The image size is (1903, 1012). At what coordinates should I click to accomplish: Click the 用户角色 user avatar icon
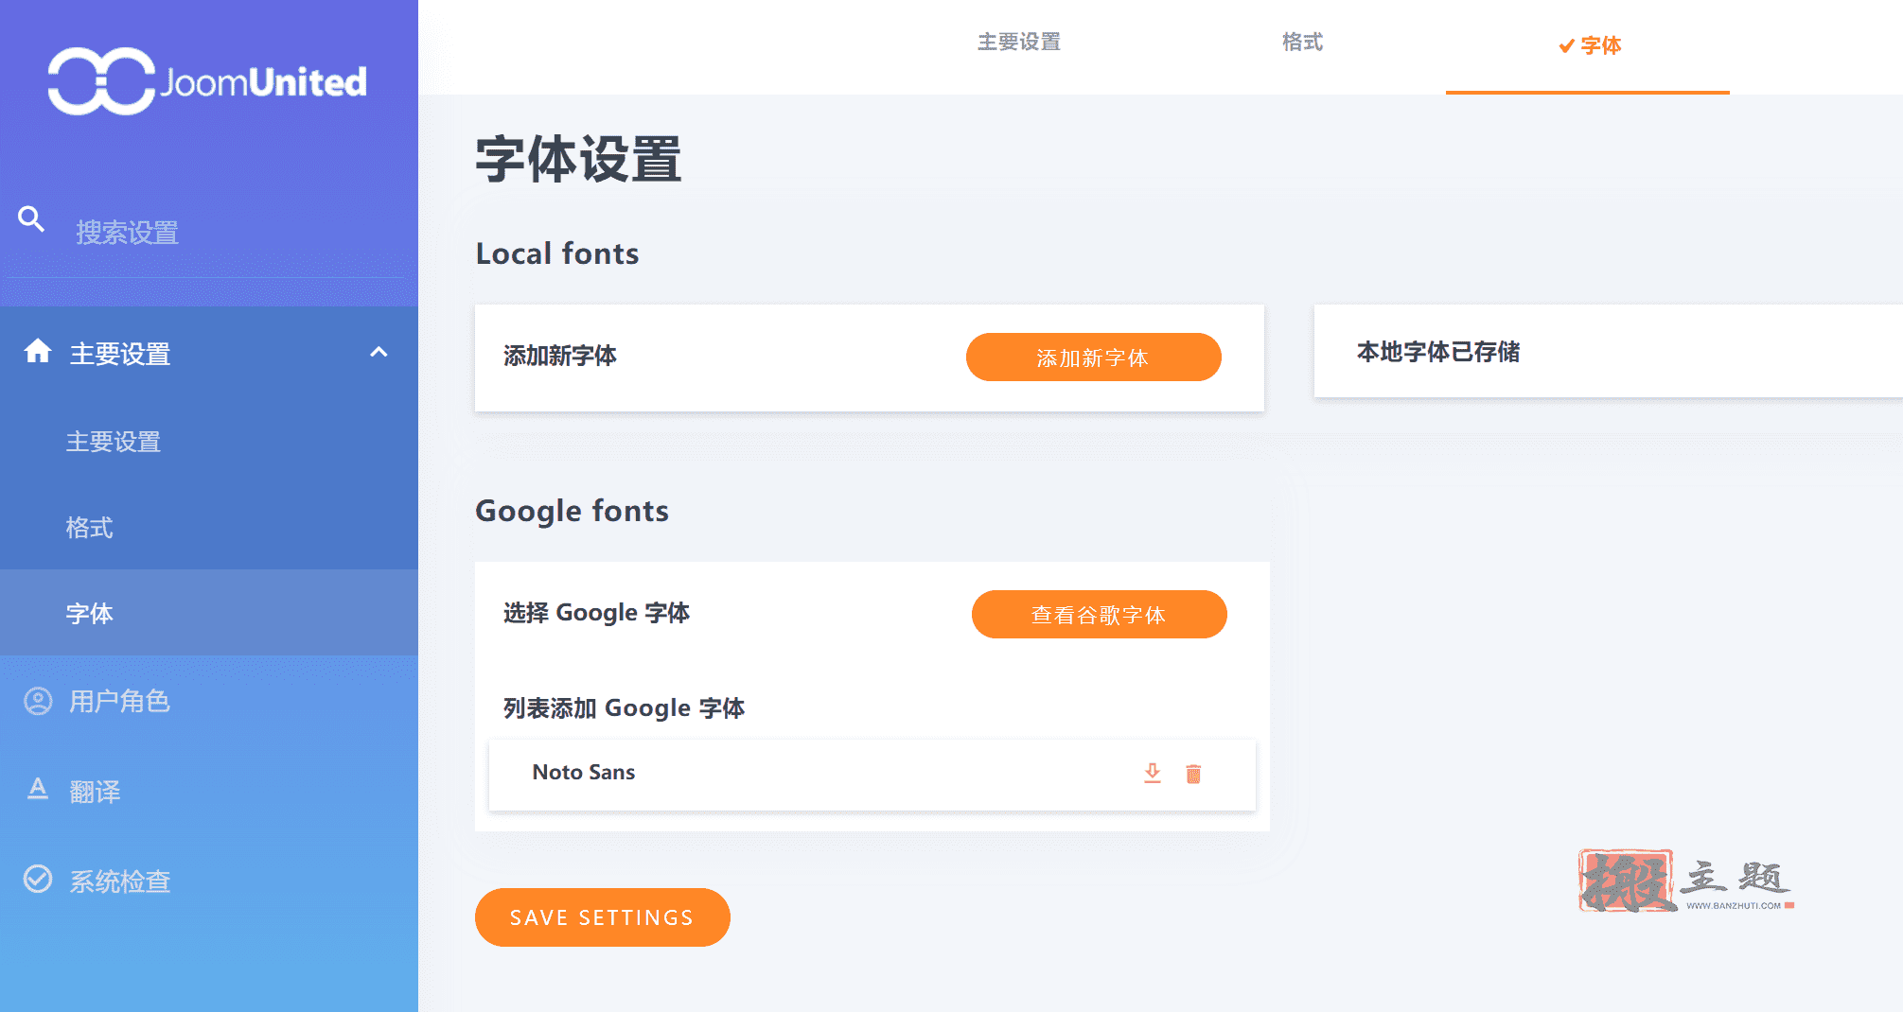pyautogui.click(x=38, y=701)
